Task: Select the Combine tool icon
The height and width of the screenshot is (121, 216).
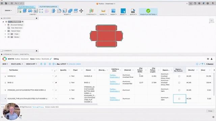Action: pyautogui.click(x=70, y=11)
